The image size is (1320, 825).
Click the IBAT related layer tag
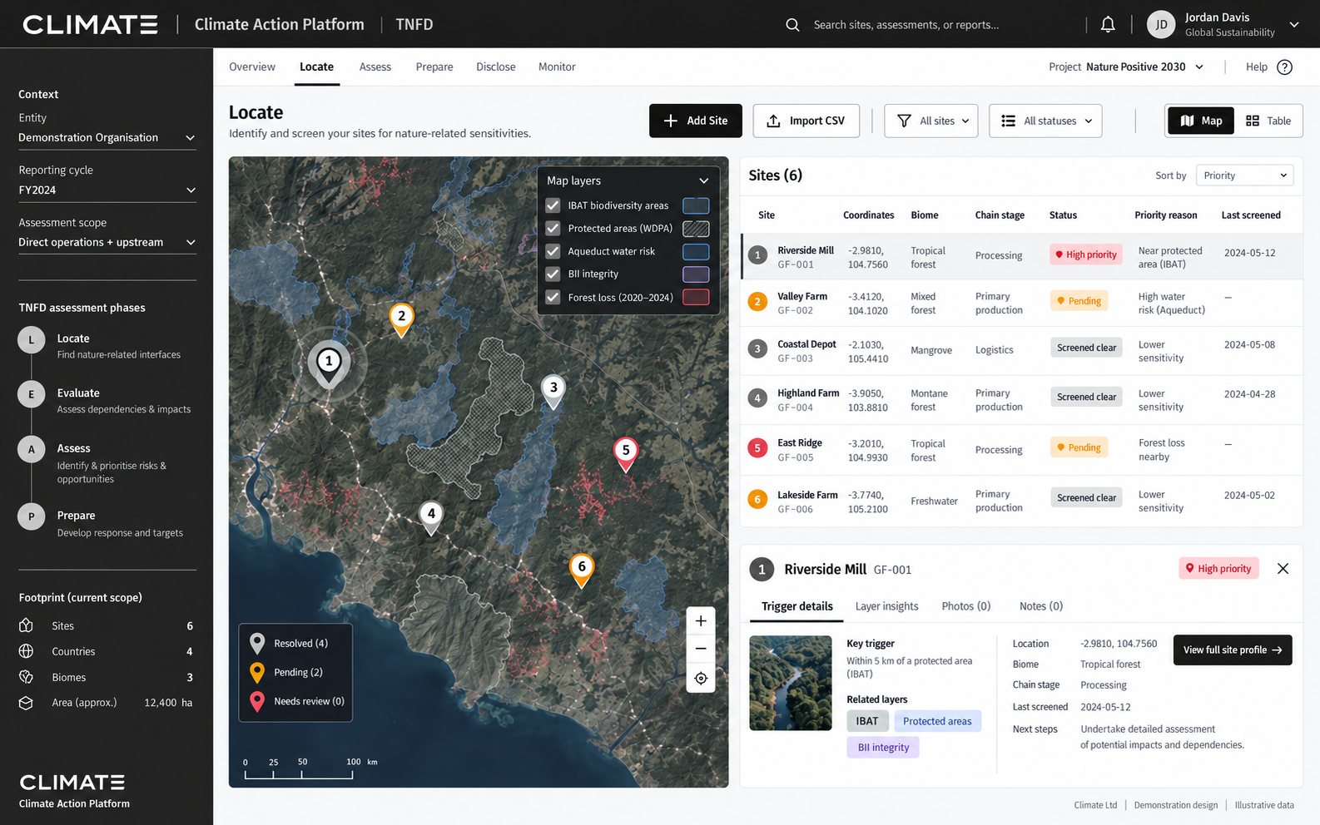(x=867, y=721)
